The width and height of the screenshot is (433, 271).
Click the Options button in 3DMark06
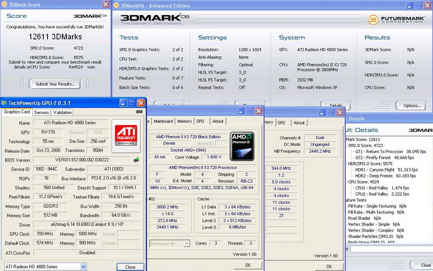coord(412,105)
